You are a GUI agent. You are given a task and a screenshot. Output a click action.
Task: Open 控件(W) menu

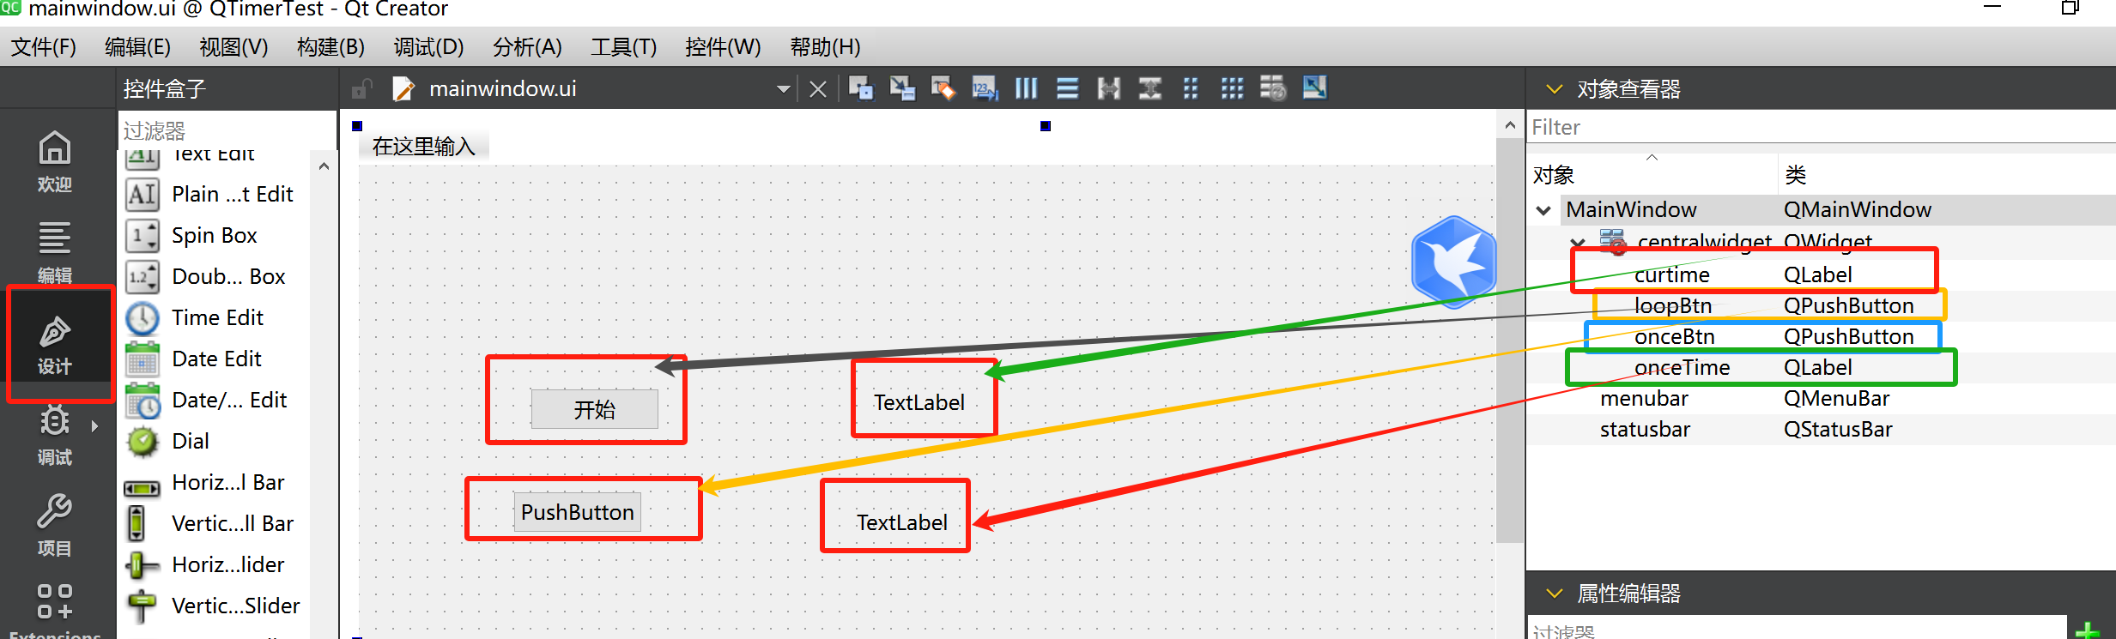(723, 46)
